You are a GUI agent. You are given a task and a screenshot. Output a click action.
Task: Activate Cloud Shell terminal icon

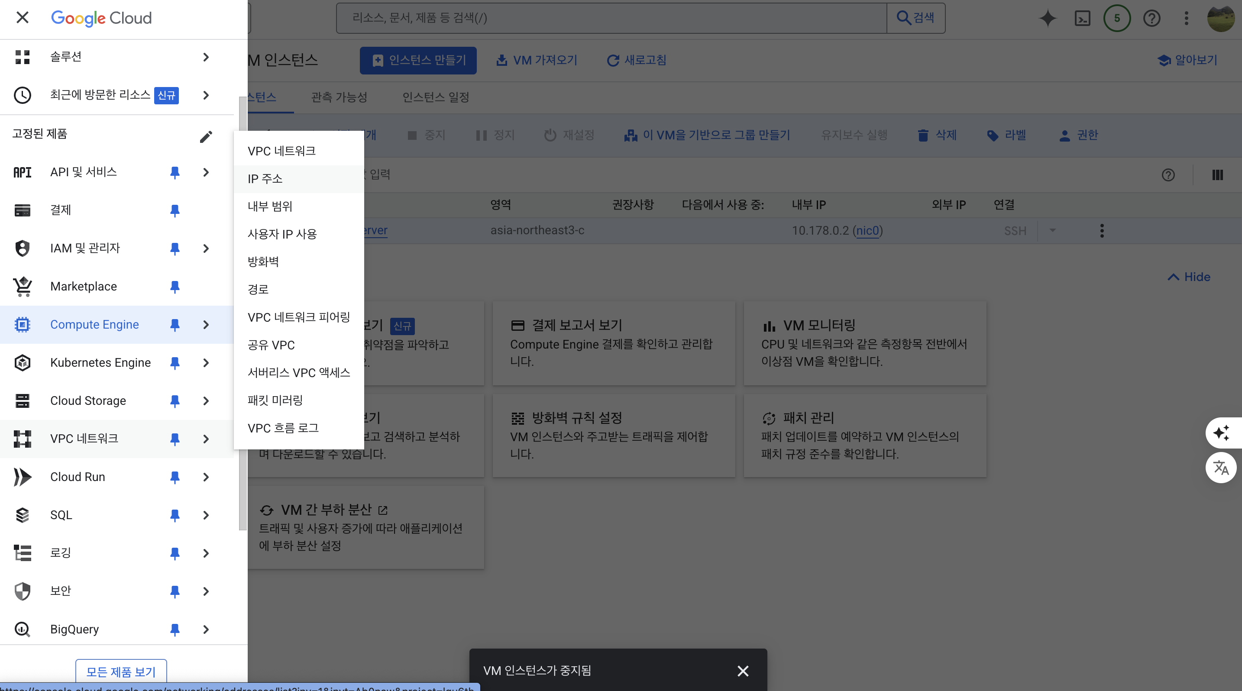pyautogui.click(x=1082, y=18)
